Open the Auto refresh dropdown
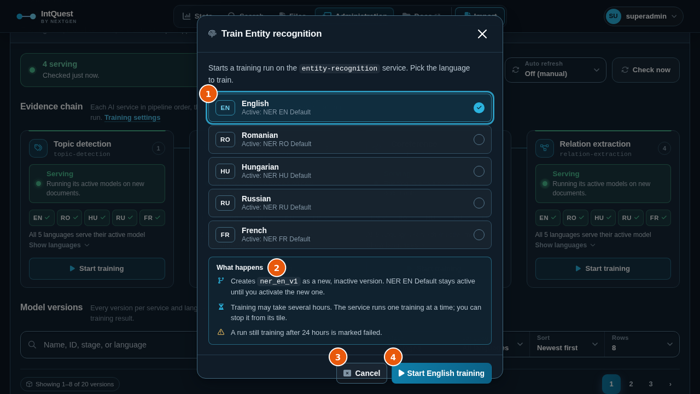Image resolution: width=700 pixels, height=394 pixels. pyautogui.click(x=556, y=70)
